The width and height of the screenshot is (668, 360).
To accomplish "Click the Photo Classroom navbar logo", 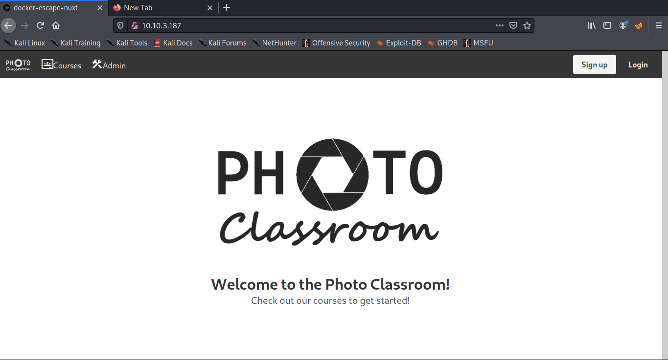I will [x=18, y=65].
